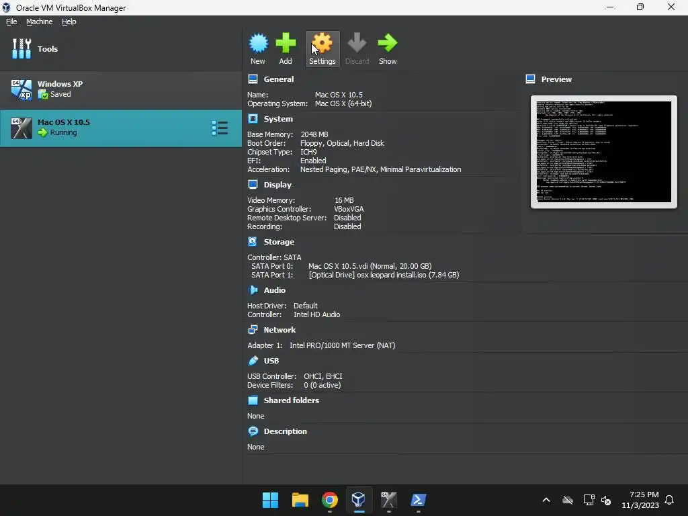Click the System section chip icon

(253, 118)
